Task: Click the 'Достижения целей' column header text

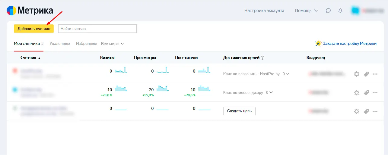Action: click(x=241, y=57)
